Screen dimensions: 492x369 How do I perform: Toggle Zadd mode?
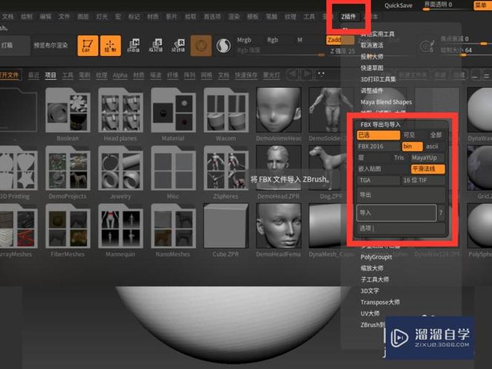[340, 40]
